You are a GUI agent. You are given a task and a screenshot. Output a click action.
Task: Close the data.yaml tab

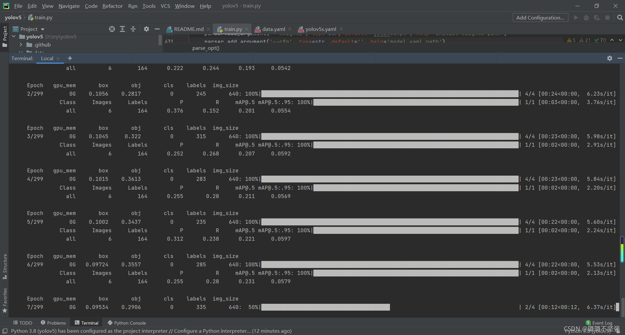coord(290,29)
